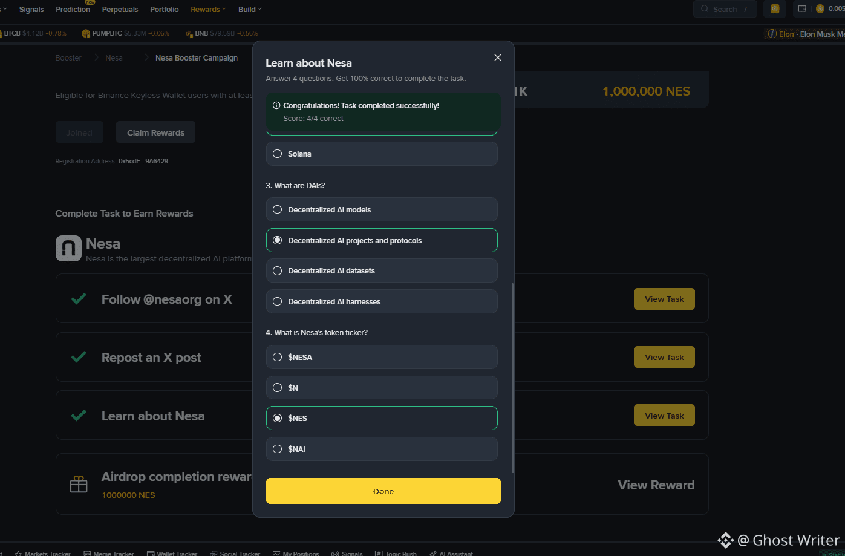Screen dimensions: 845x556
Task: Select Decentralized AI projects and protocols
Action: 382,240
